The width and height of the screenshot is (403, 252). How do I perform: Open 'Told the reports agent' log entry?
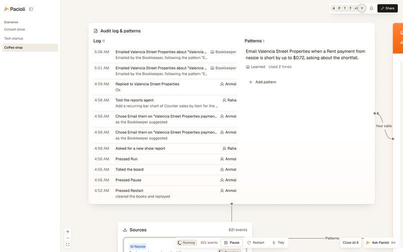tap(165, 103)
